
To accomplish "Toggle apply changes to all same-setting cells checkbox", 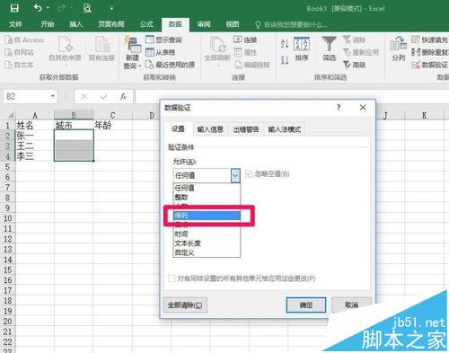I will tap(172, 278).
